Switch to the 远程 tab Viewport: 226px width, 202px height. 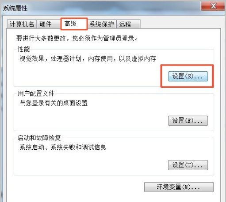[x=128, y=24]
